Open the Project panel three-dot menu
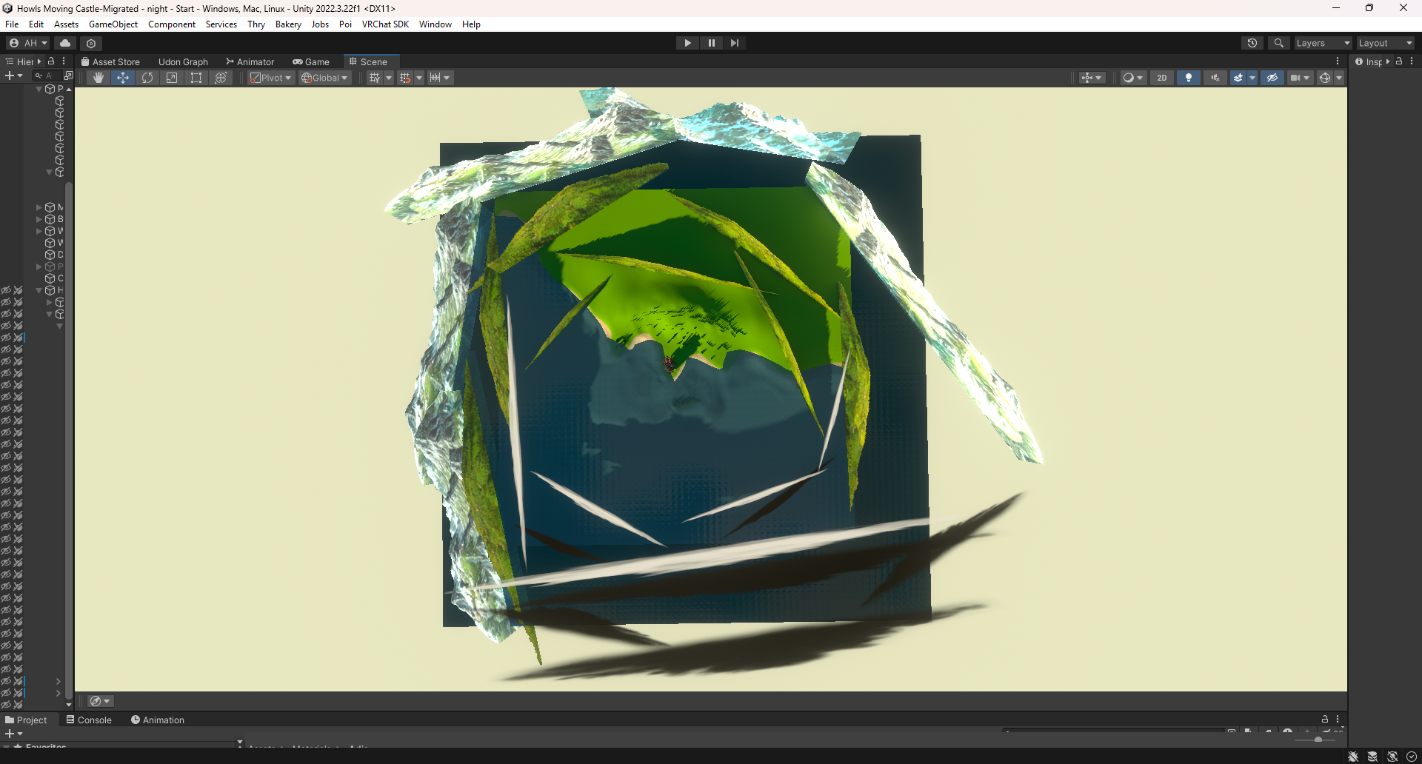This screenshot has width=1422, height=764. [x=1338, y=720]
